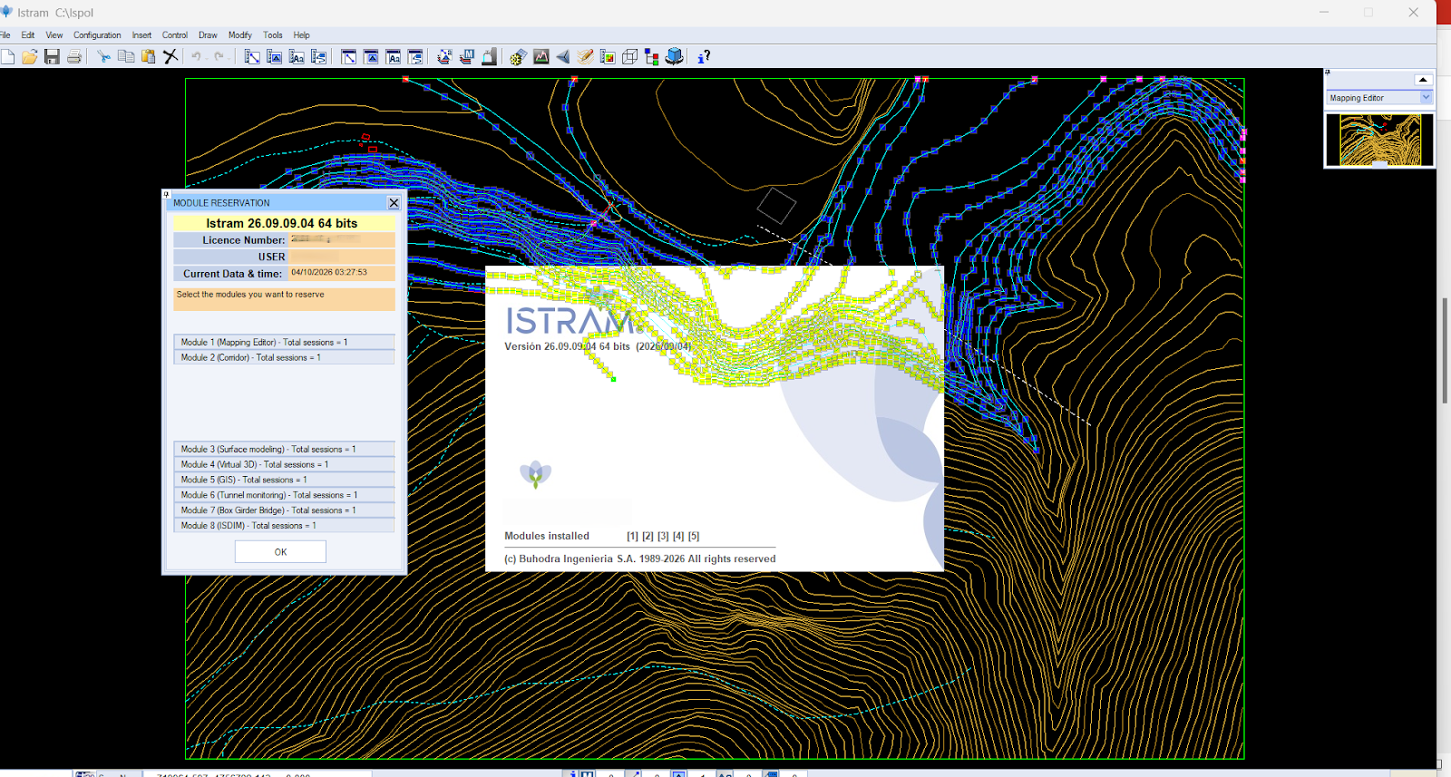Image resolution: width=1451 pixels, height=777 pixels.
Task: Select the fourth edit-group window icon
Action: 415,56
